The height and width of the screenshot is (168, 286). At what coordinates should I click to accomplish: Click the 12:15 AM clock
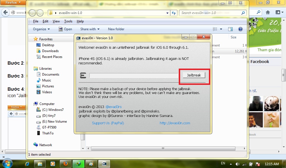(272, 164)
